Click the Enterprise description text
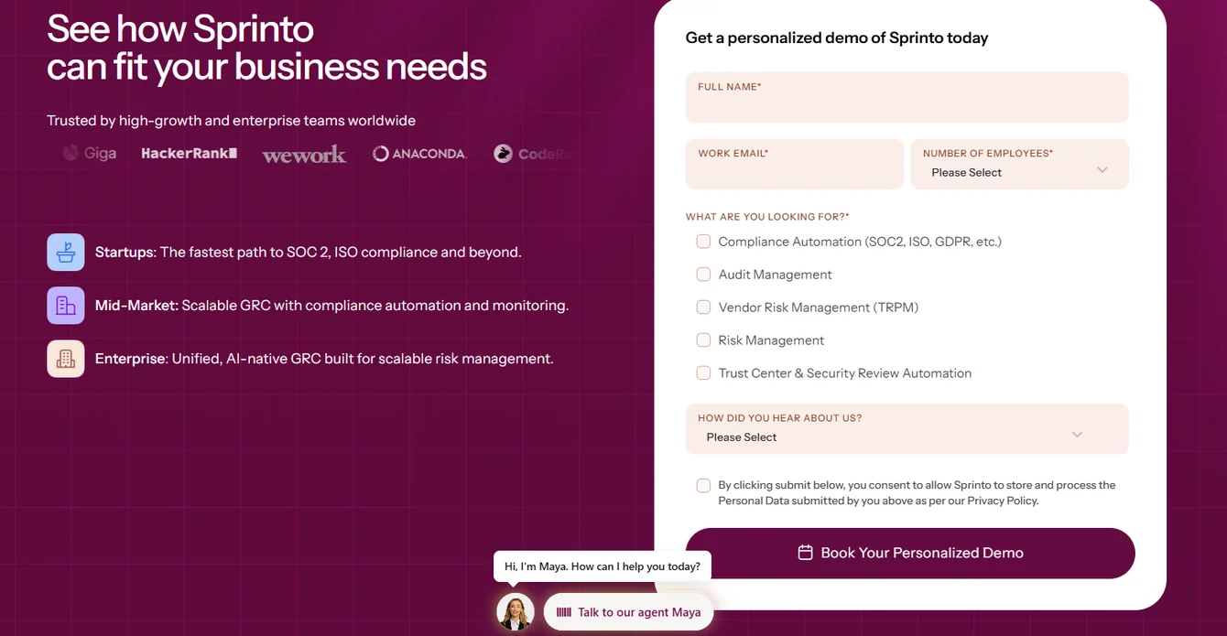 [x=324, y=359]
